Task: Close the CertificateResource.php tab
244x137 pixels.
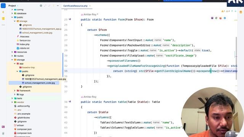Action: (90, 6)
